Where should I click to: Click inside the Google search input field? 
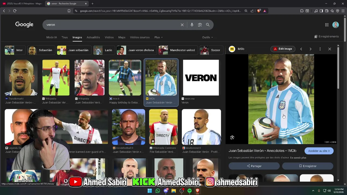click(113, 25)
